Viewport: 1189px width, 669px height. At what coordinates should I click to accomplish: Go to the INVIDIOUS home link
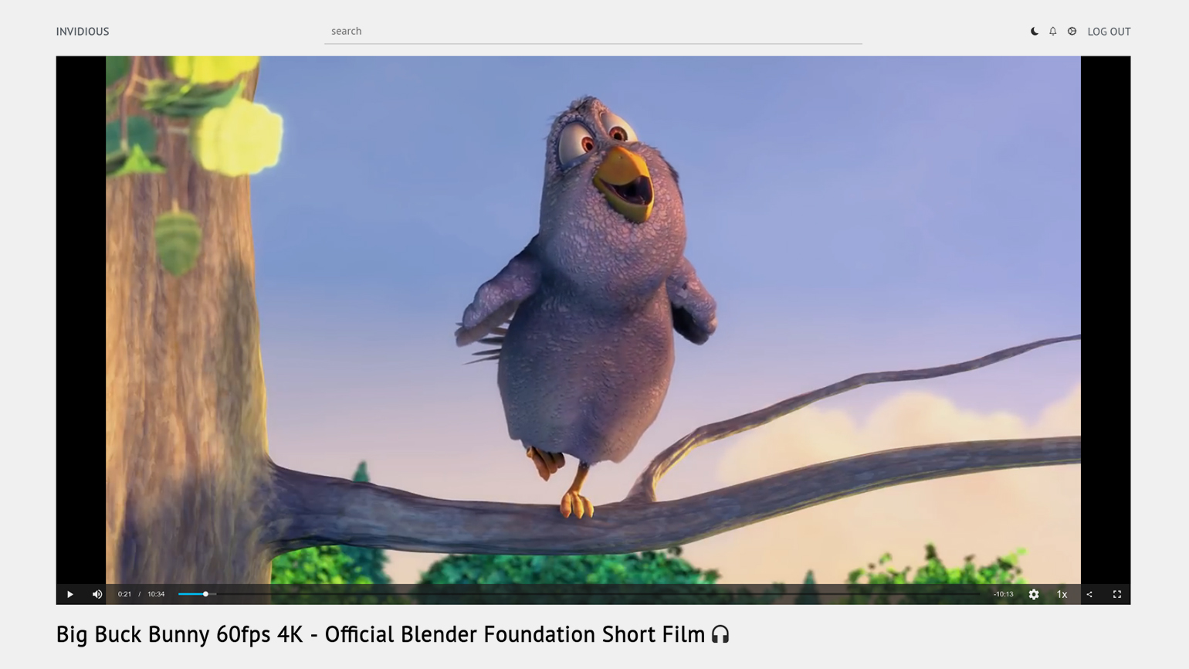point(83,32)
